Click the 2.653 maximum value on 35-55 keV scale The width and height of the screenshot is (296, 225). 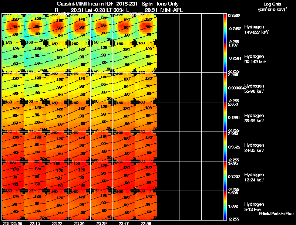(233, 104)
